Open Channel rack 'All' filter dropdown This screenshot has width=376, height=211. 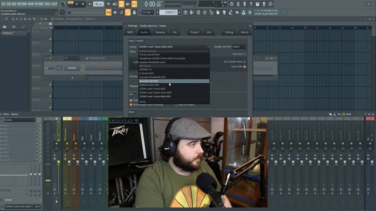point(72,58)
